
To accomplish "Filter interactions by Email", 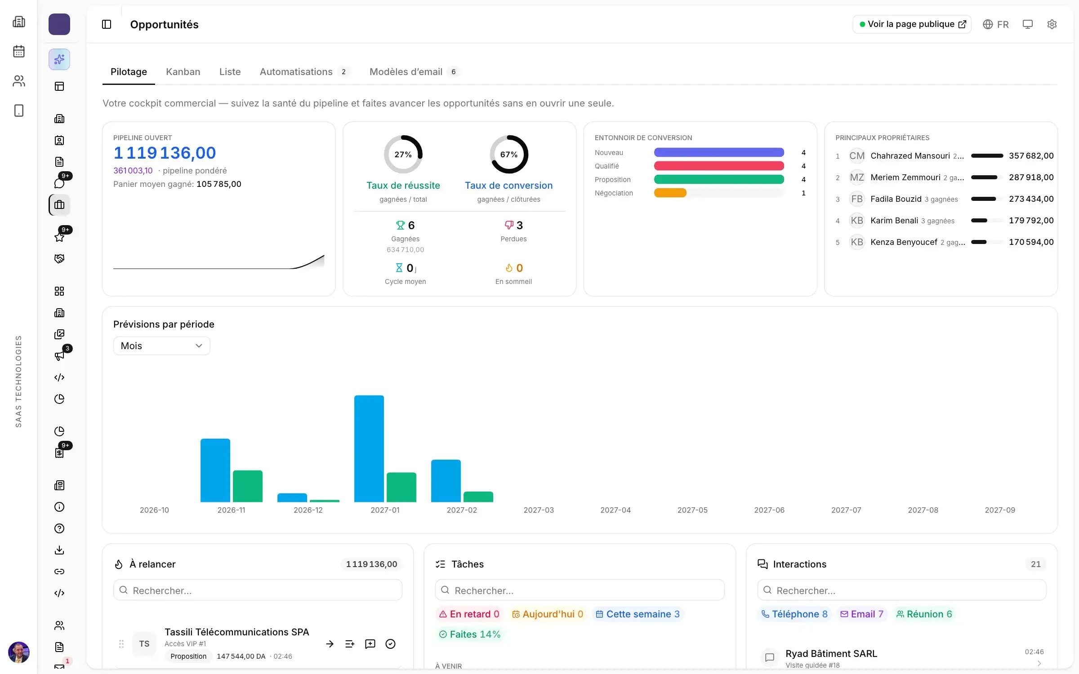I will pyautogui.click(x=862, y=614).
